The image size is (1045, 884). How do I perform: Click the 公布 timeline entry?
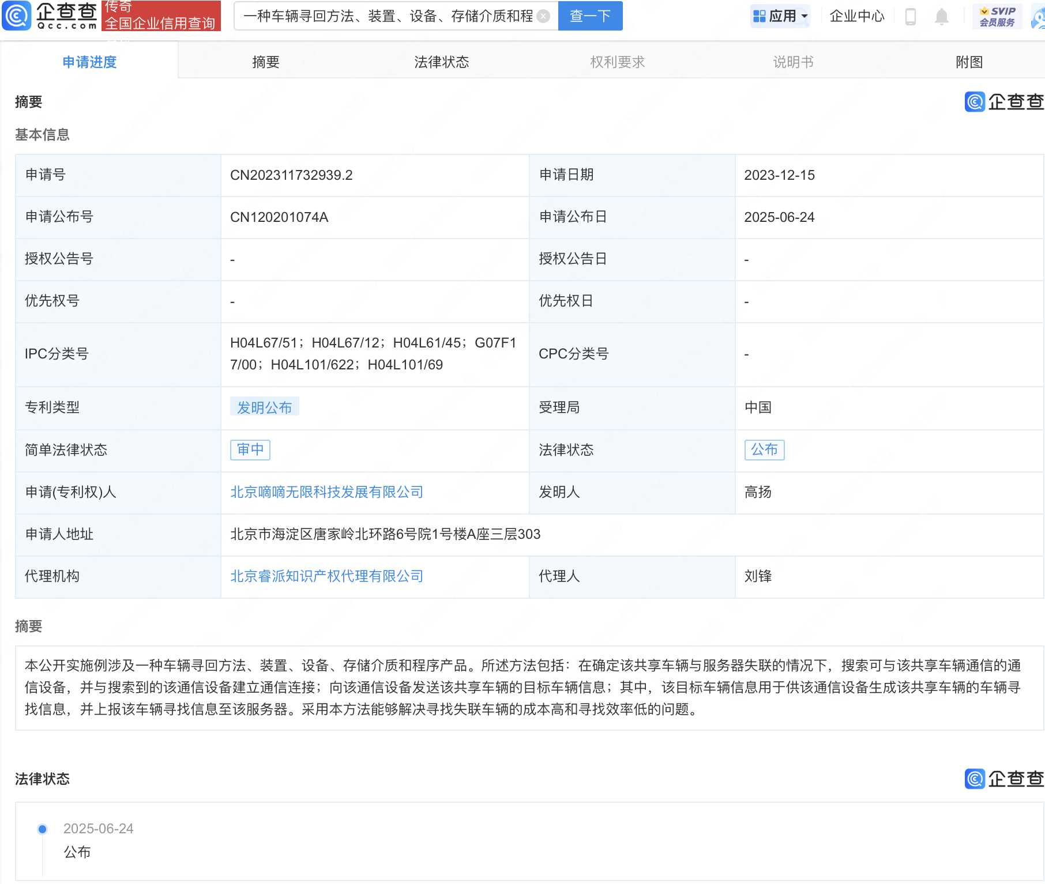click(77, 852)
